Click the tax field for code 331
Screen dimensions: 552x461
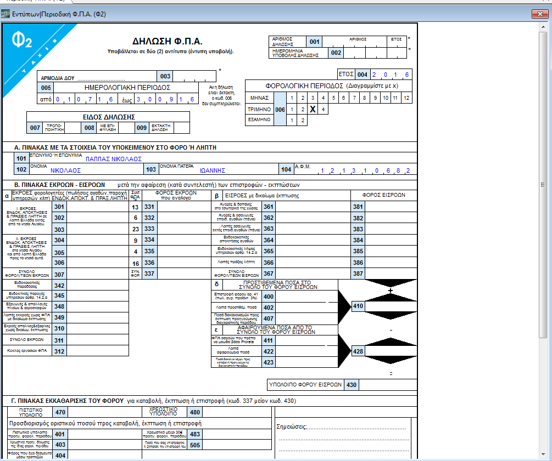(184, 207)
